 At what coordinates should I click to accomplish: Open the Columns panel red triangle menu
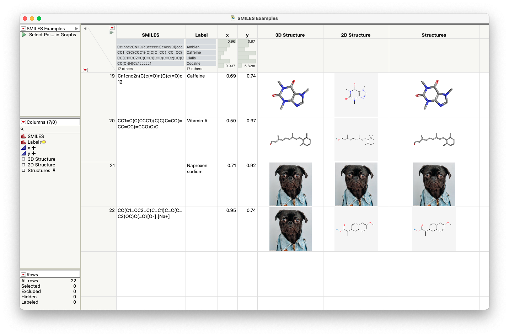pos(23,122)
